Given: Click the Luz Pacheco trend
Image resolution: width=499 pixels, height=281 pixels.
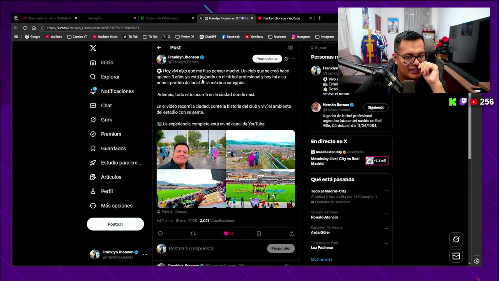Looking at the screenshot, I should [322, 247].
